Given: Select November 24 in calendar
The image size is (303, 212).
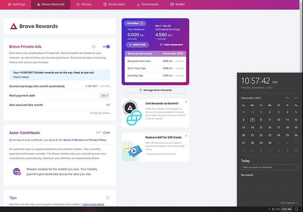Looking at the screenshot, I should [x=278, y=135].
